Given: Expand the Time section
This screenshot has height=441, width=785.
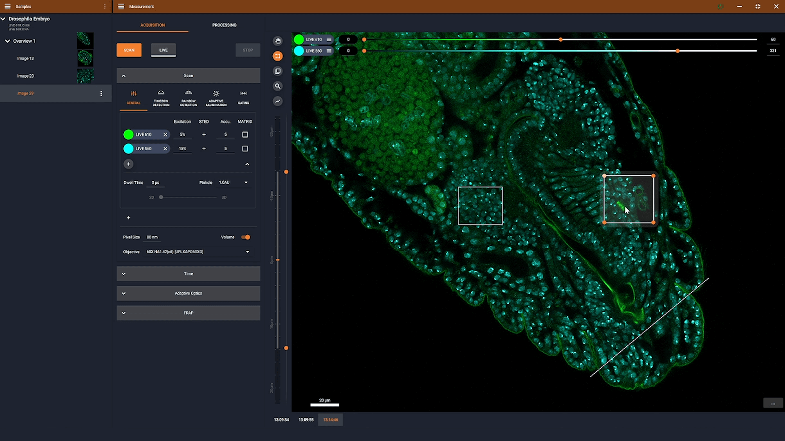Looking at the screenshot, I should click(188, 274).
